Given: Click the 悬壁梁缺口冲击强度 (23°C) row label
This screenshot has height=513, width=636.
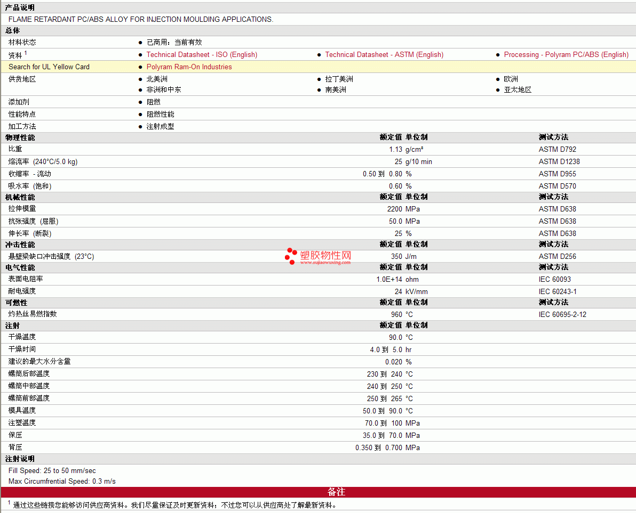Looking at the screenshot, I should 51,256.
